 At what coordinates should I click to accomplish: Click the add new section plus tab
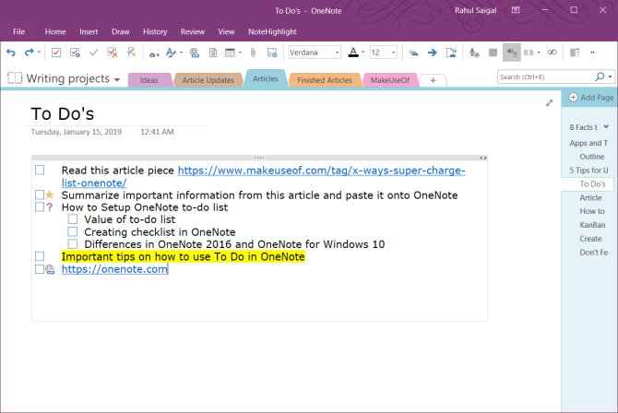(x=433, y=80)
